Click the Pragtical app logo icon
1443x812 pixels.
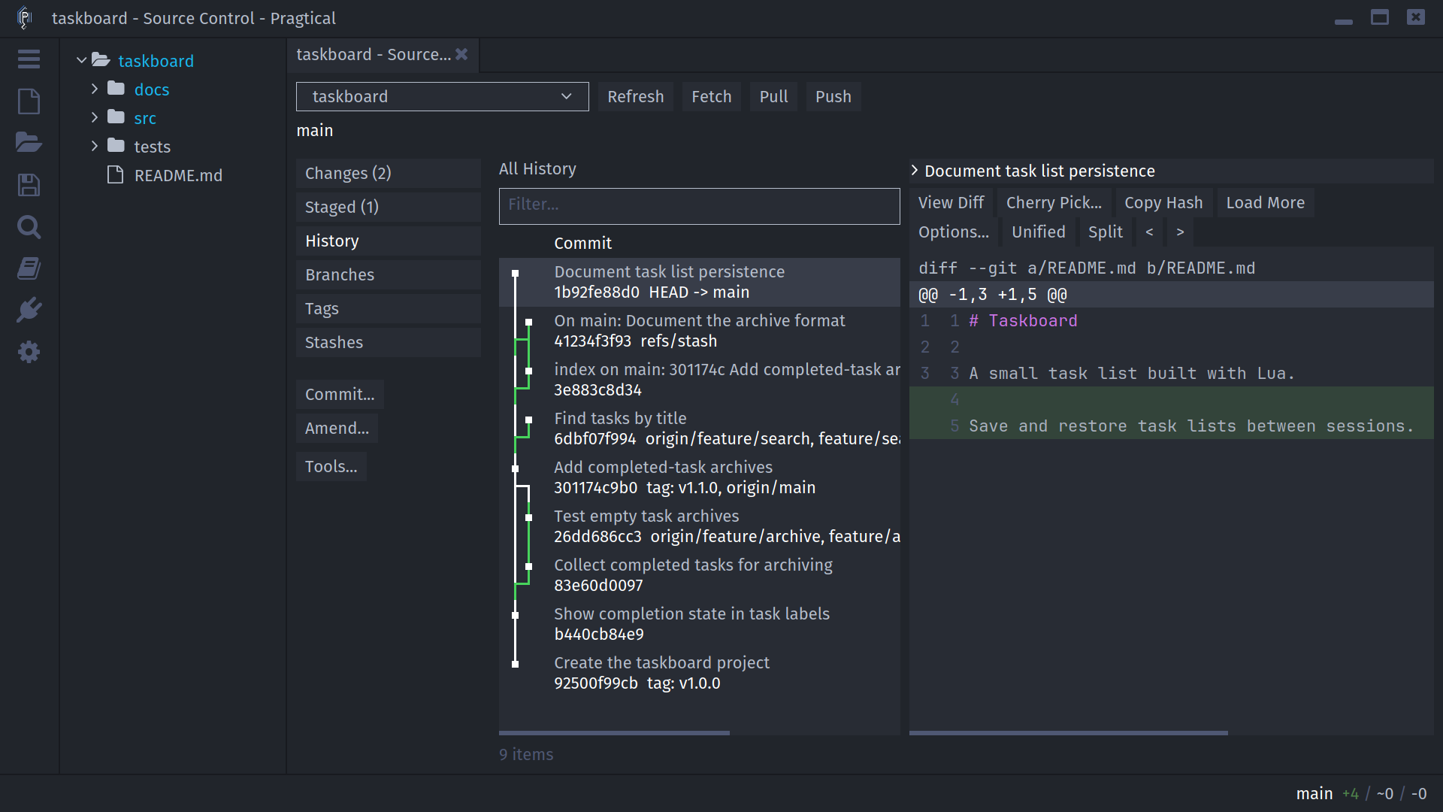[x=24, y=17]
